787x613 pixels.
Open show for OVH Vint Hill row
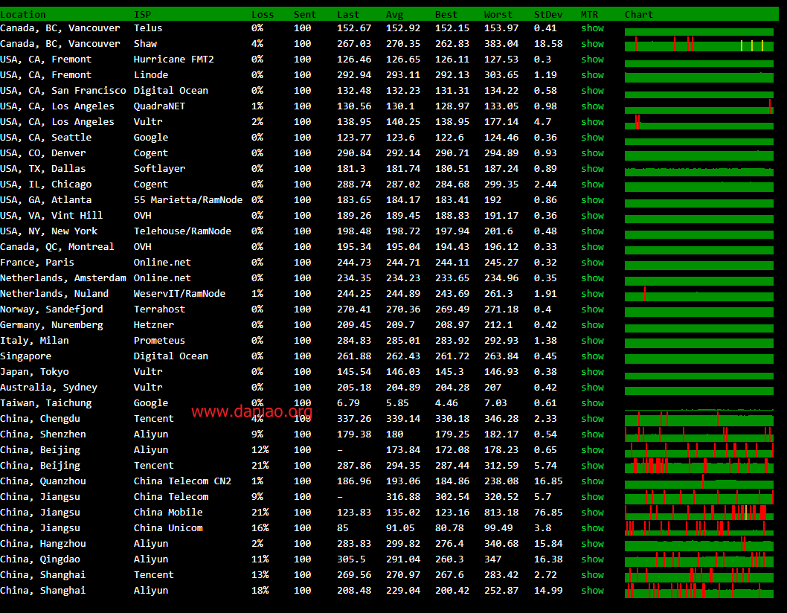(592, 216)
